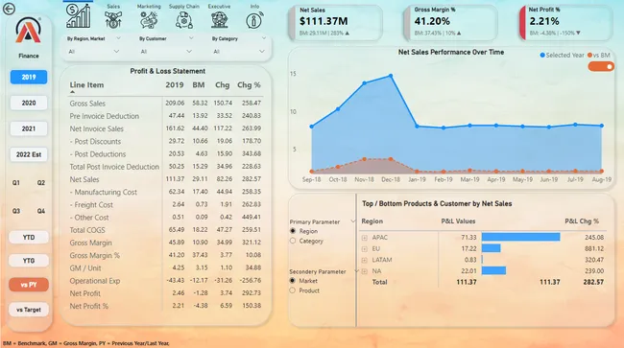The width and height of the screenshot is (624, 348).
Task: Click the Dec-18 peak data point
Action: [x=391, y=76]
